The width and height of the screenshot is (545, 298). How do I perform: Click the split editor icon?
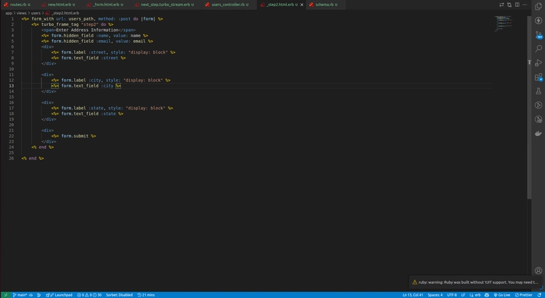[x=517, y=5]
